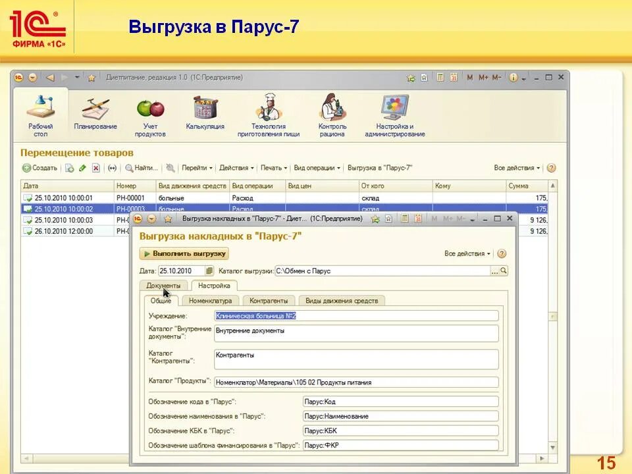Click the Учреждение field
The width and height of the screenshot is (632, 474).
(356, 316)
